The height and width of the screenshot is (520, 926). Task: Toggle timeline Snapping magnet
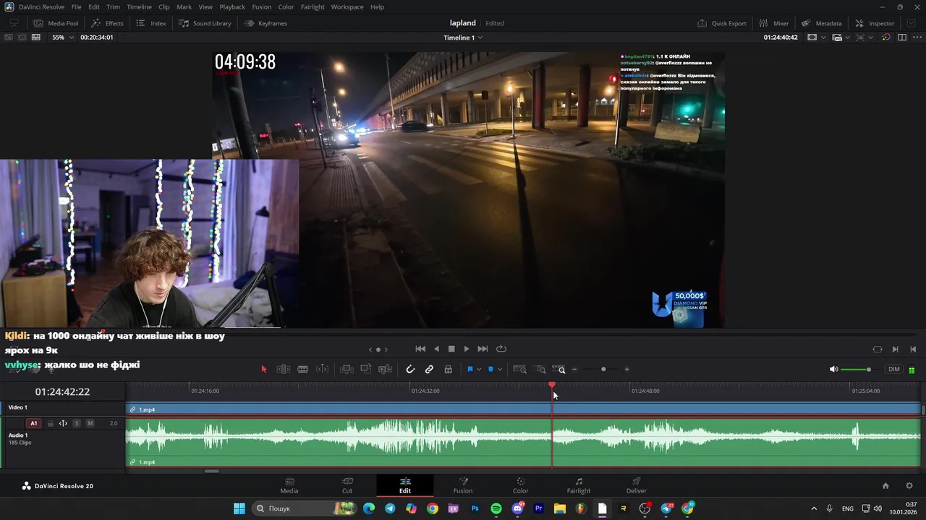point(410,369)
